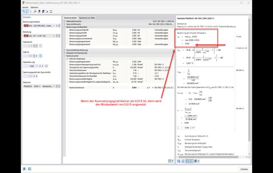Click the coordinate axes toolbar icon
The image size is (273, 173).
tap(35, 11)
